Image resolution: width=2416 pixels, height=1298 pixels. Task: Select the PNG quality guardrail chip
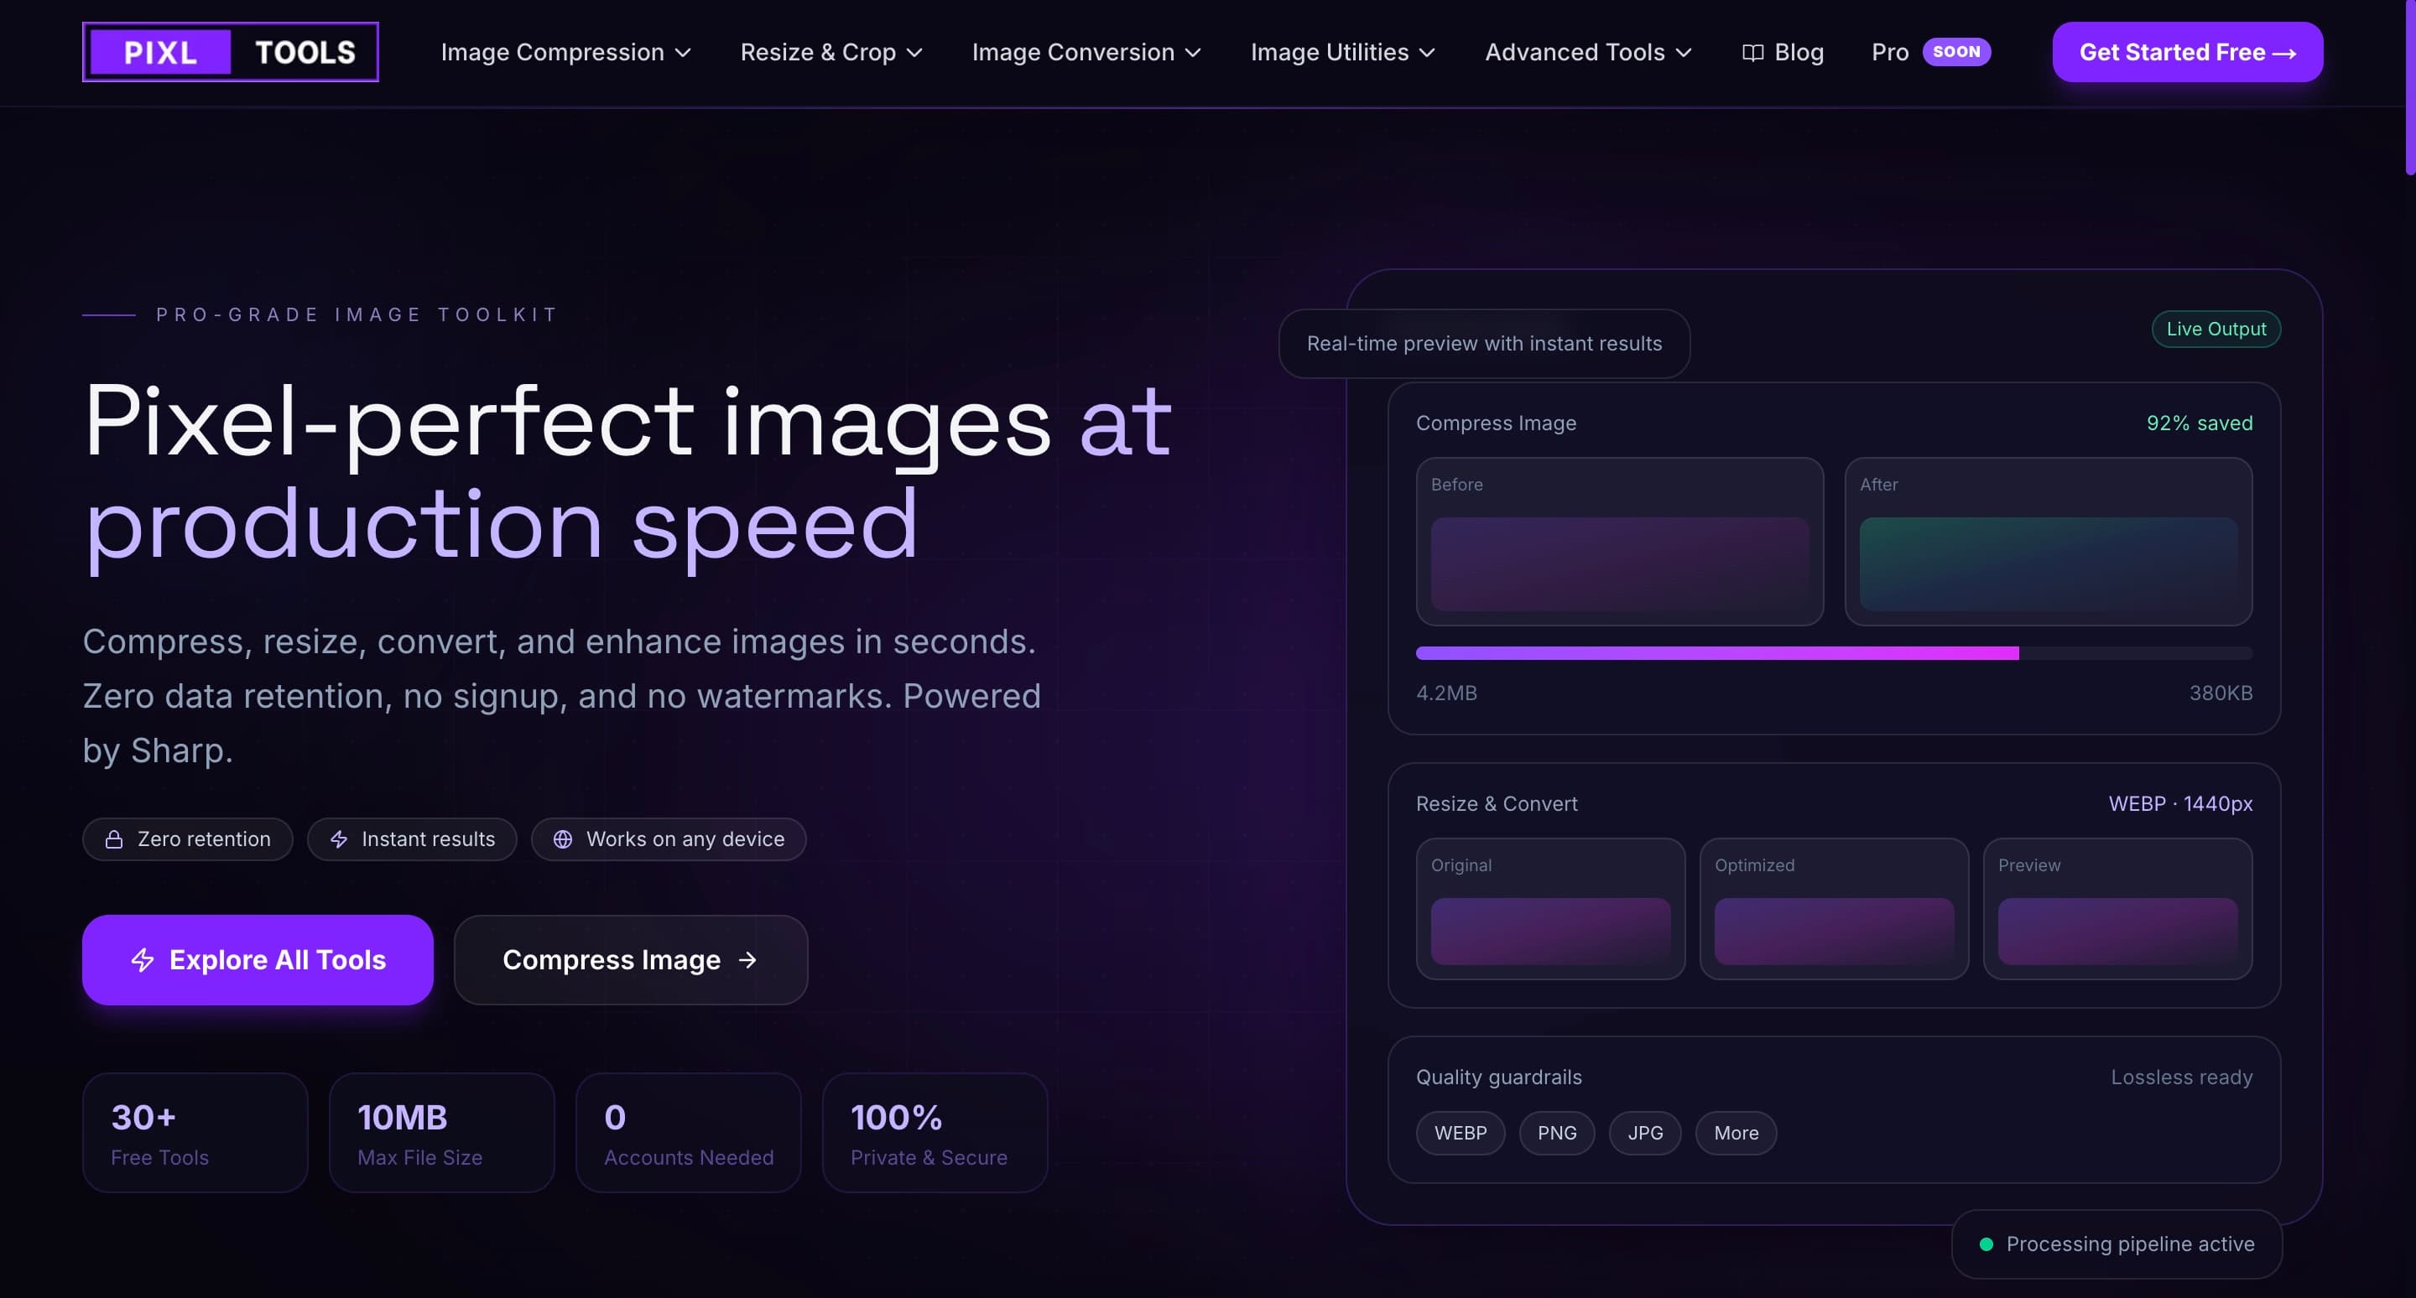(x=1556, y=1132)
